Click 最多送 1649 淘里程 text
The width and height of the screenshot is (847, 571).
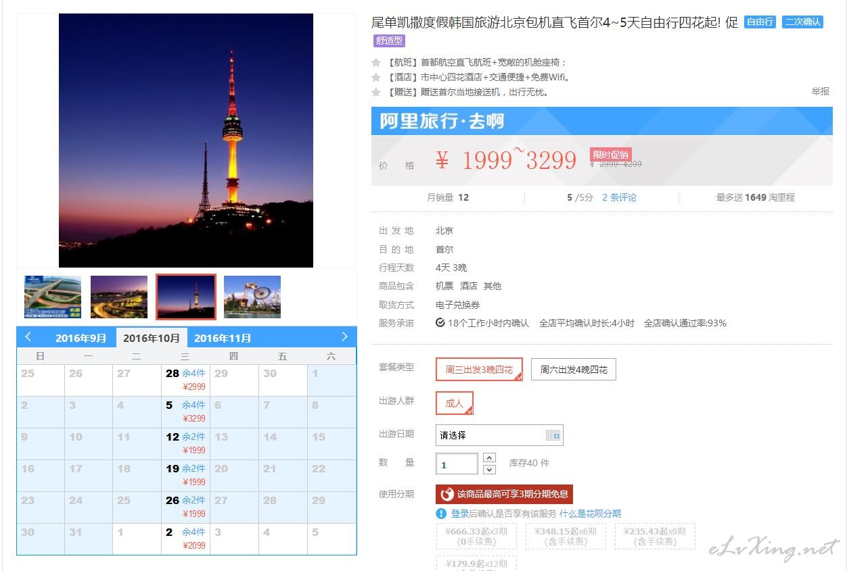tap(756, 197)
